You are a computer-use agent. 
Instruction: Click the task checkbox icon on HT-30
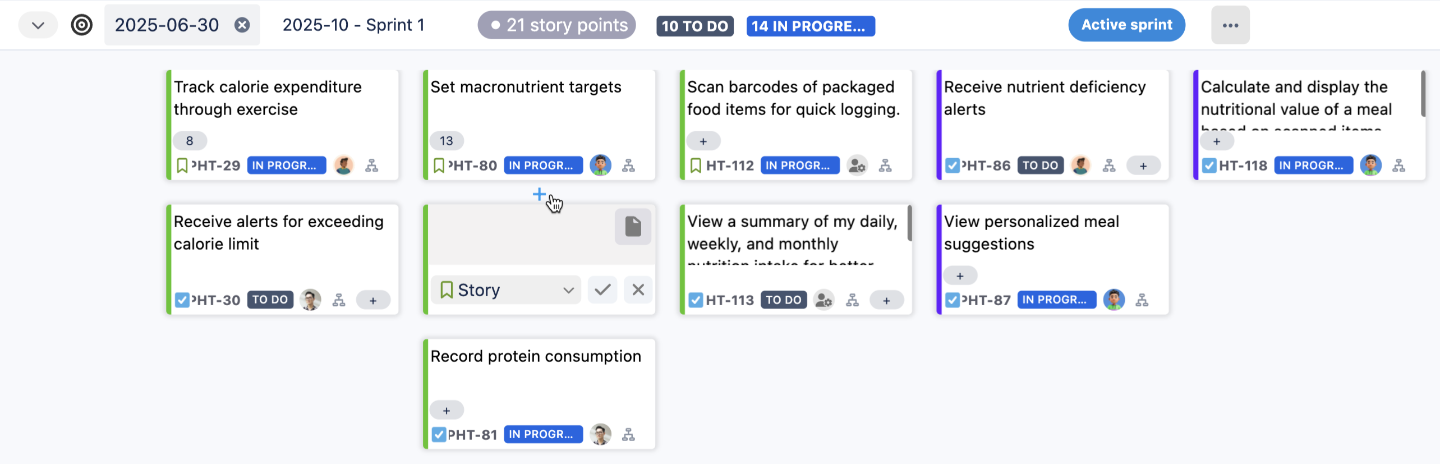tap(182, 300)
